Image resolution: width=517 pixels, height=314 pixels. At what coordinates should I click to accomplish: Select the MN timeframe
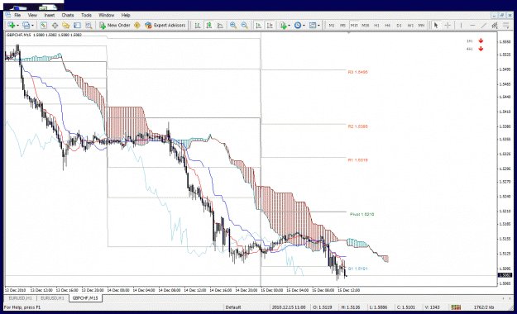click(x=421, y=25)
